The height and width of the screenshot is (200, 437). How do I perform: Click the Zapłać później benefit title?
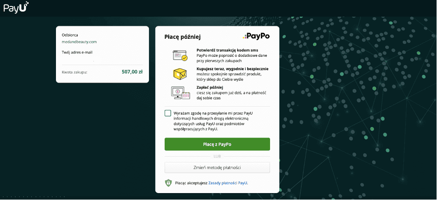(x=209, y=87)
